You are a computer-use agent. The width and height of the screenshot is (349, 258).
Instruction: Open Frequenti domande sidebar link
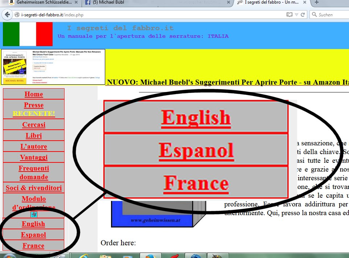(34, 172)
